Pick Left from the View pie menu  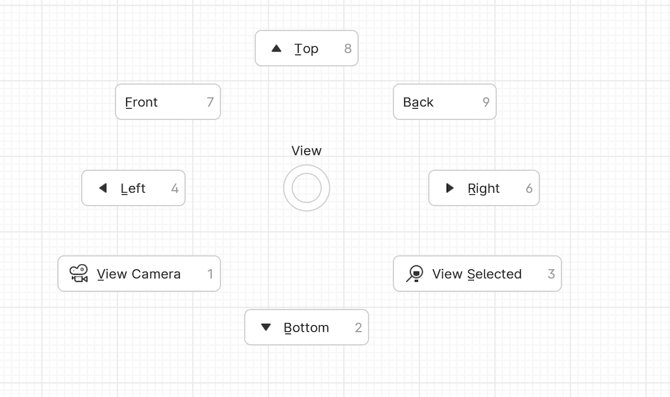[x=133, y=188]
